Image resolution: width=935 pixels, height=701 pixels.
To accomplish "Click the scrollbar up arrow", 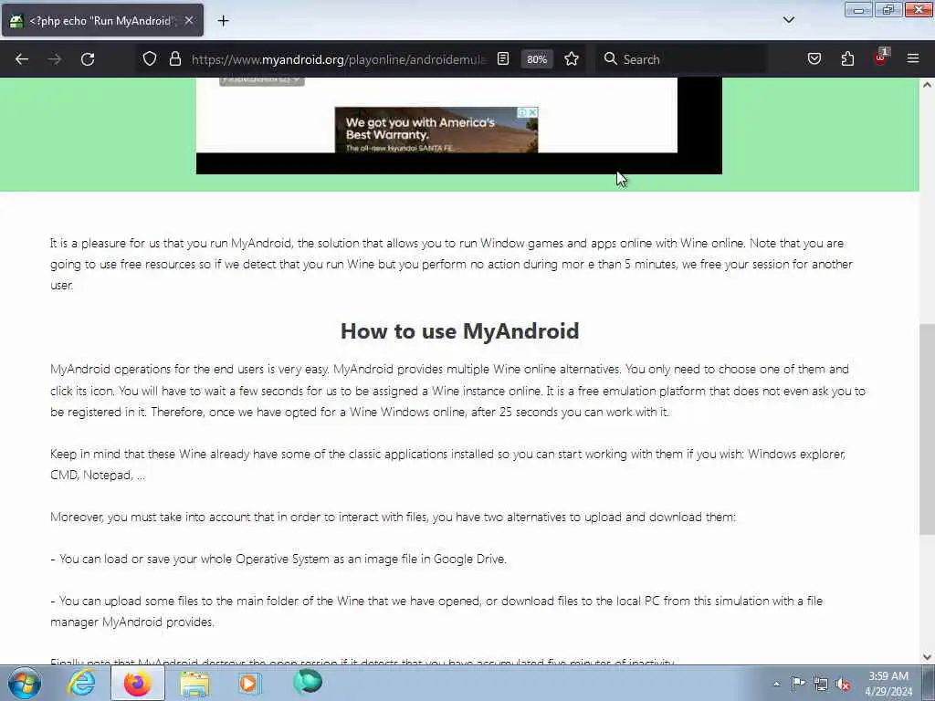I will (927, 85).
